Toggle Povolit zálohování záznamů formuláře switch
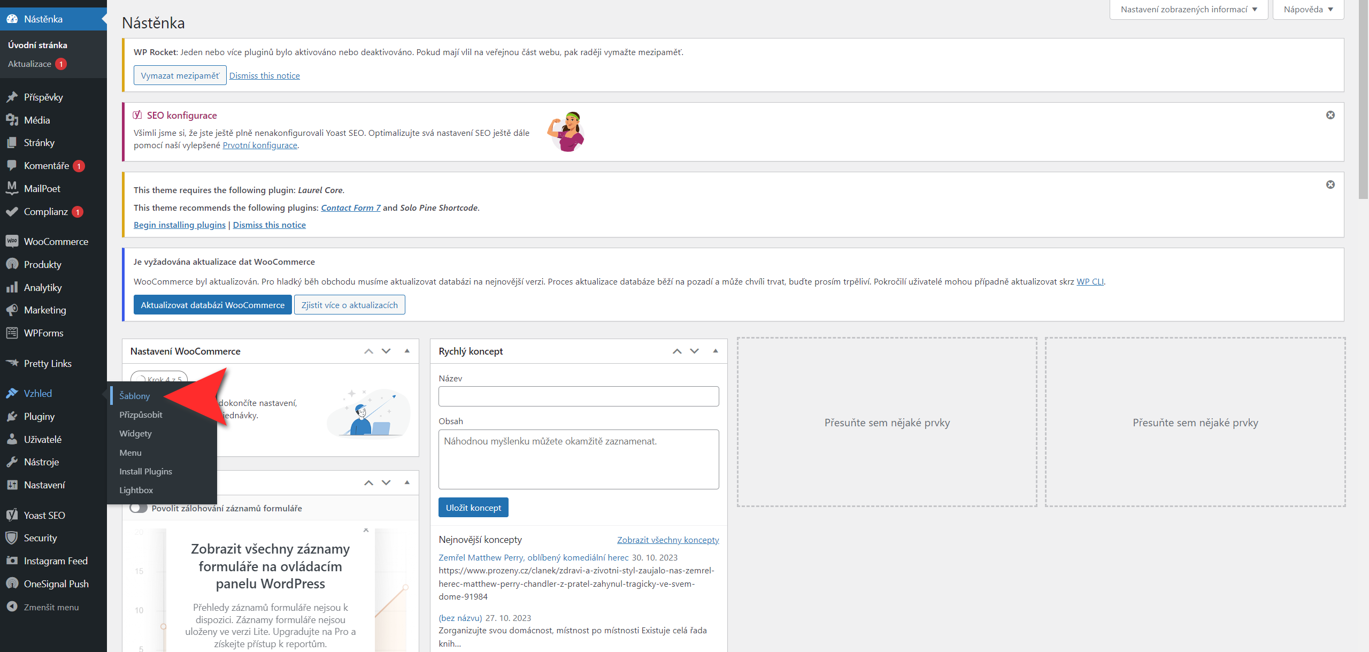This screenshot has height=652, width=1369. click(x=139, y=508)
